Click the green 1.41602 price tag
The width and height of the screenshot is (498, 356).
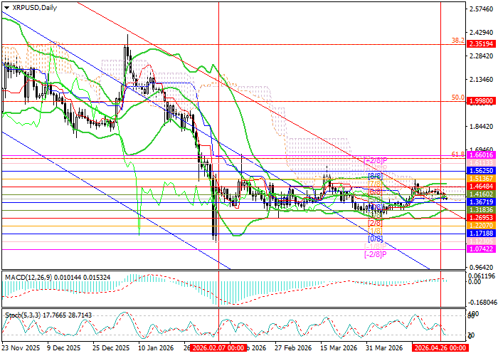(x=481, y=194)
